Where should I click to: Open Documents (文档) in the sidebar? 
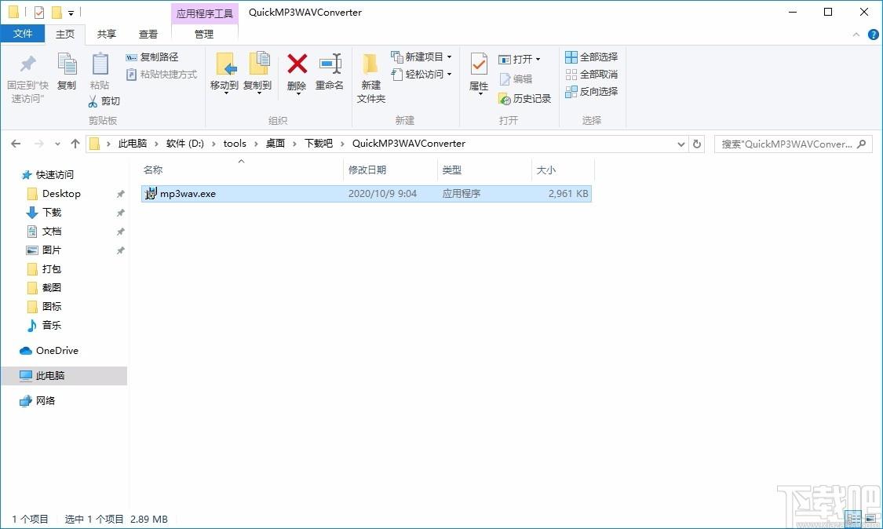pos(52,231)
